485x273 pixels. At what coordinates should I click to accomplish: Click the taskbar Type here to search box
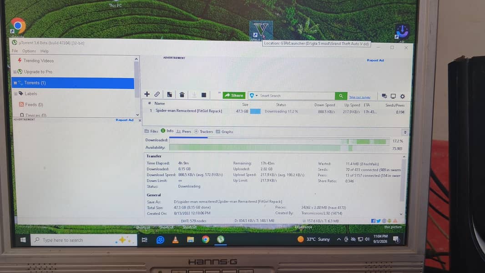pyautogui.click(x=84, y=240)
